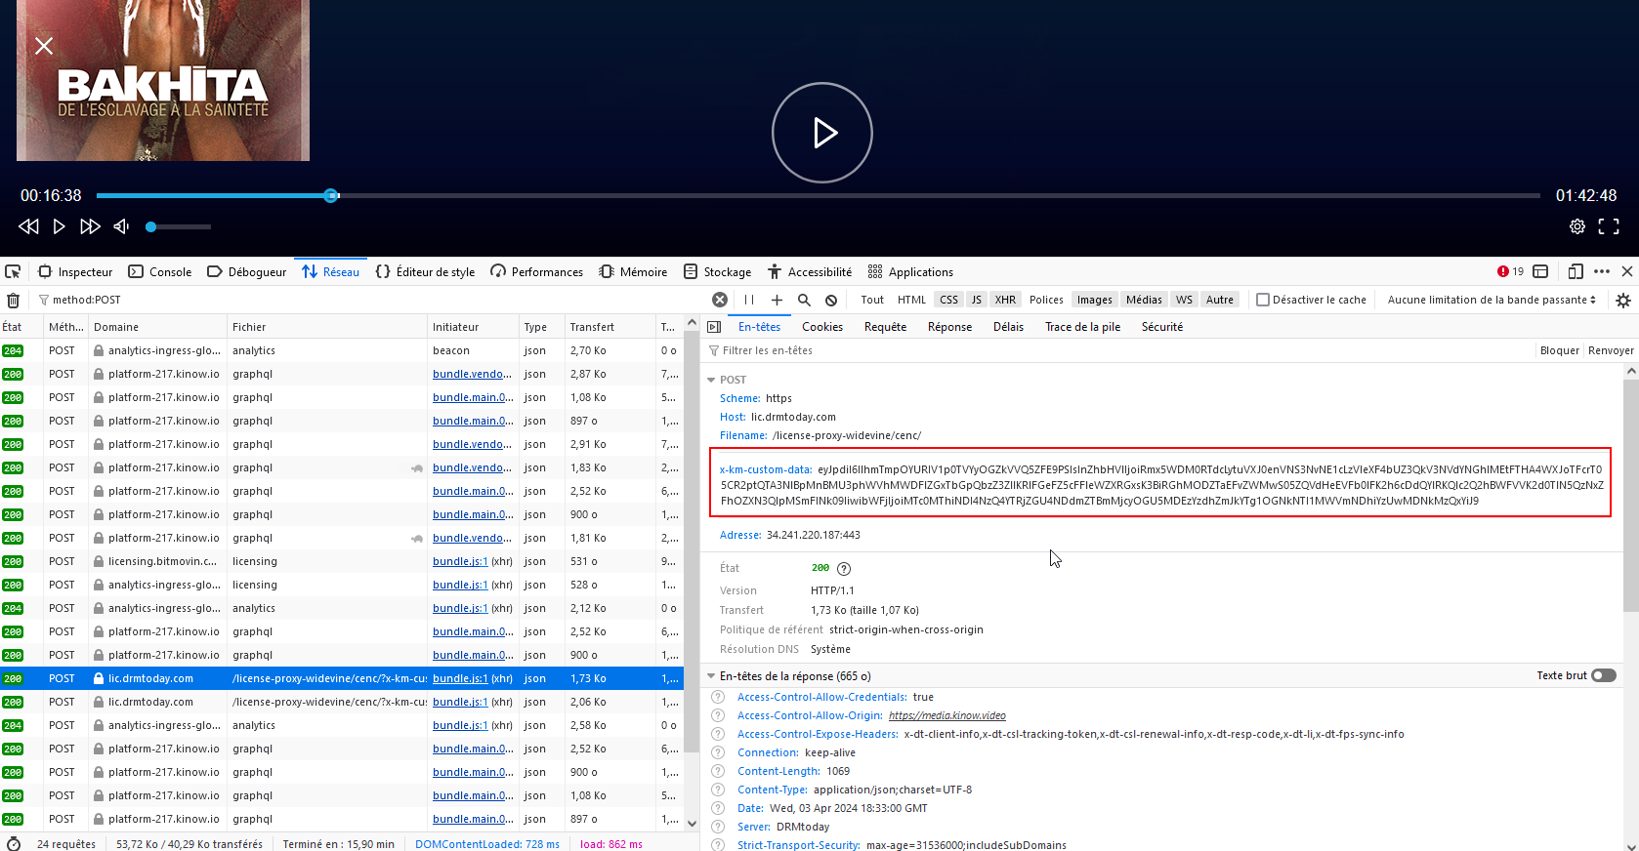This screenshot has height=851, width=1639.
Task: Open bundle.js:1 initiator of the selected lic.drmtoday.com row
Action: [460, 679]
